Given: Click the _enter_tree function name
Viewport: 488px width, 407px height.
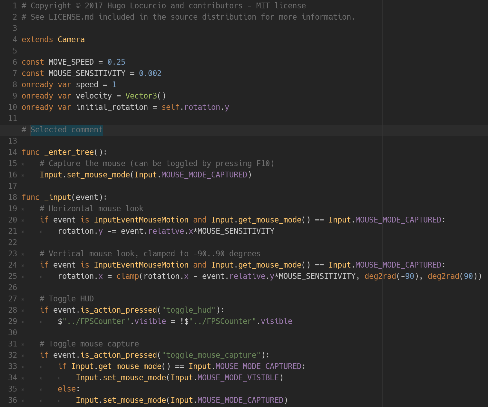Looking at the screenshot, I should 69,152.
